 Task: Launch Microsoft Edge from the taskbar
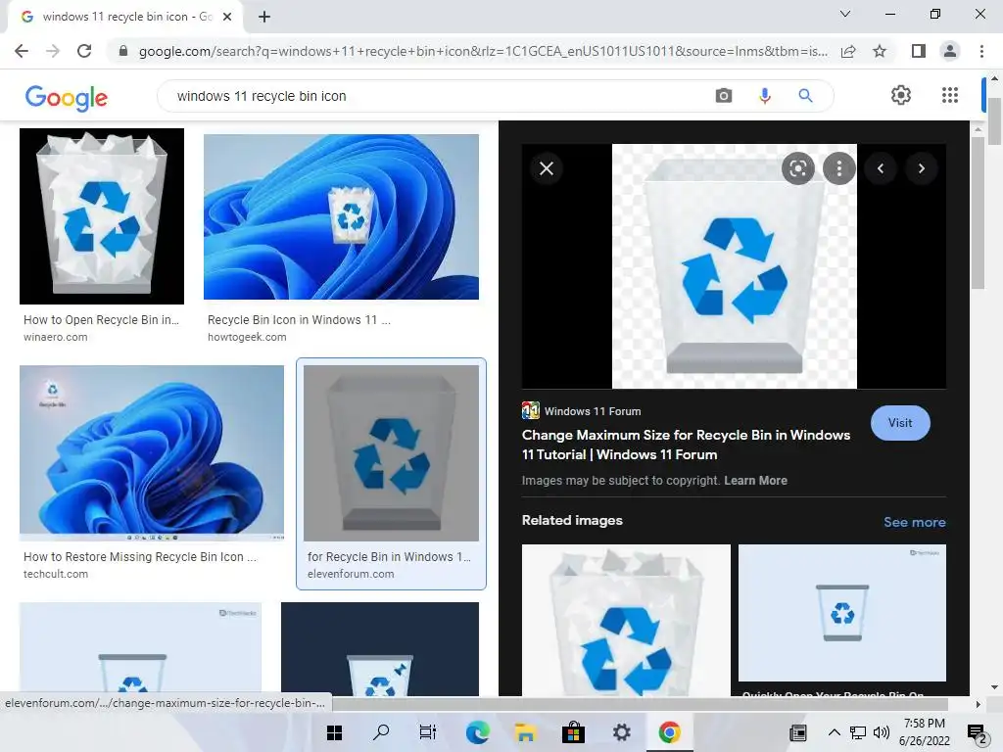pos(477,732)
